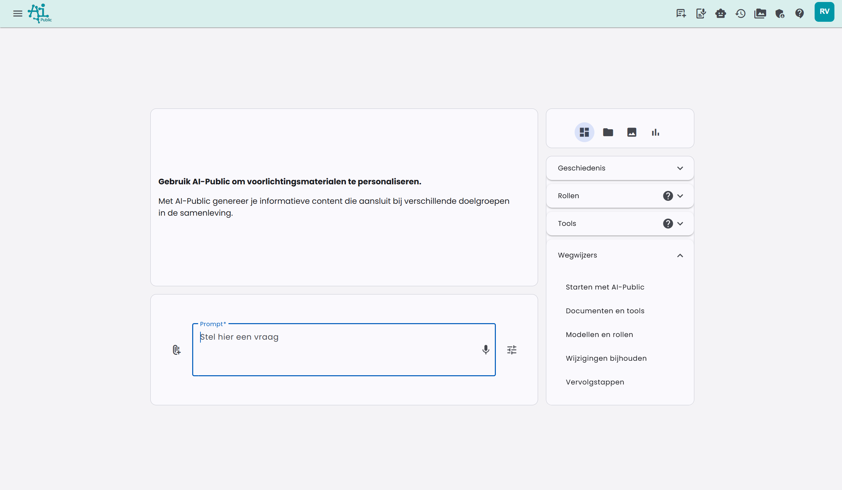Expand the Geschiedenis section
842x490 pixels.
coord(679,168)
